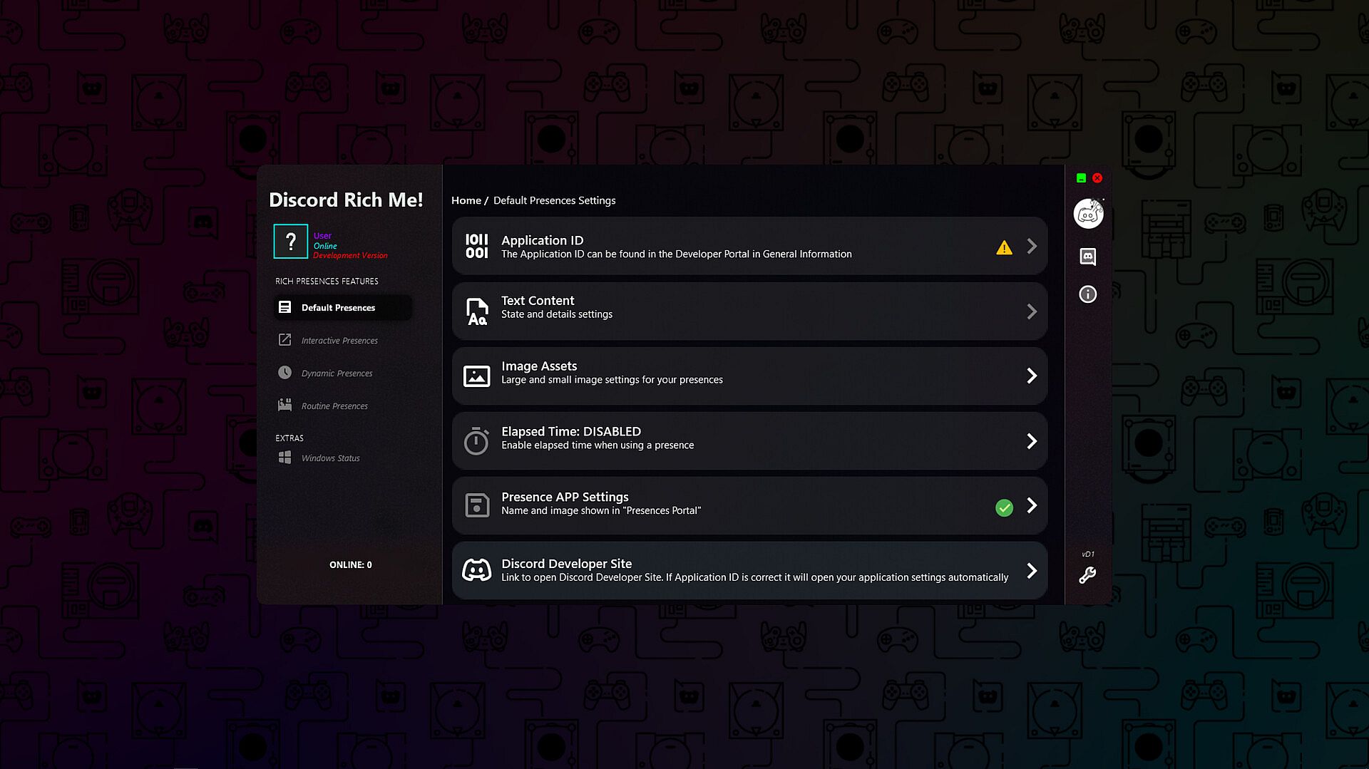Open the info icon in right sidebar

click(x=1088, y=294)
